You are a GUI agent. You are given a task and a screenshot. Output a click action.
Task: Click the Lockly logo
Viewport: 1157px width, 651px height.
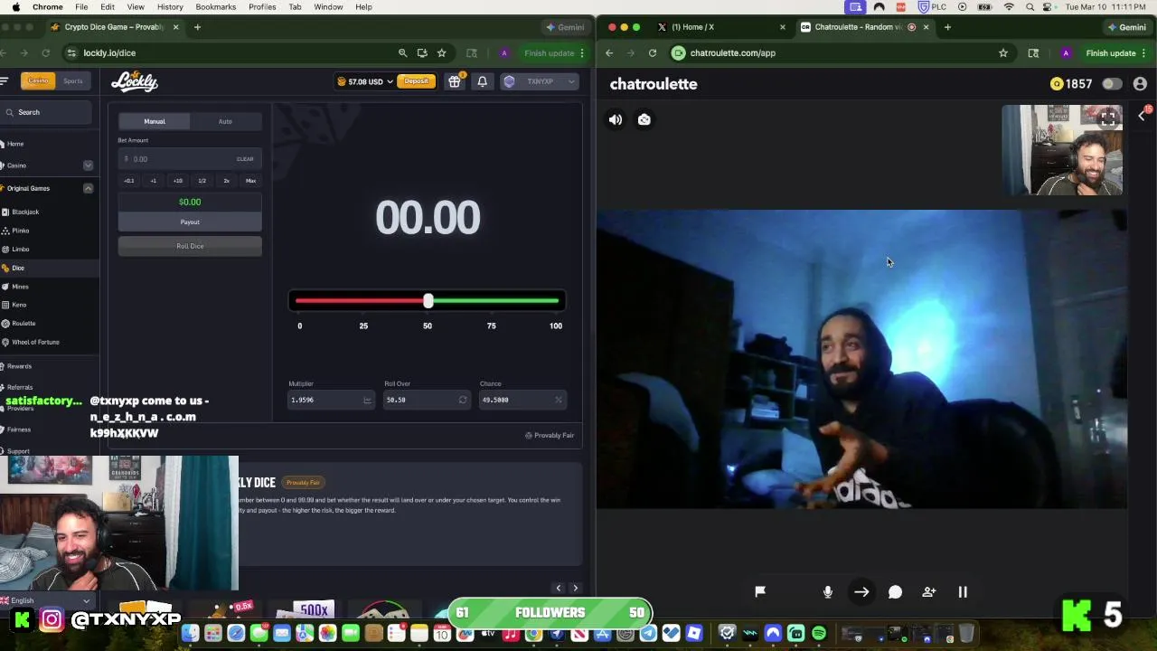point(135,81)
